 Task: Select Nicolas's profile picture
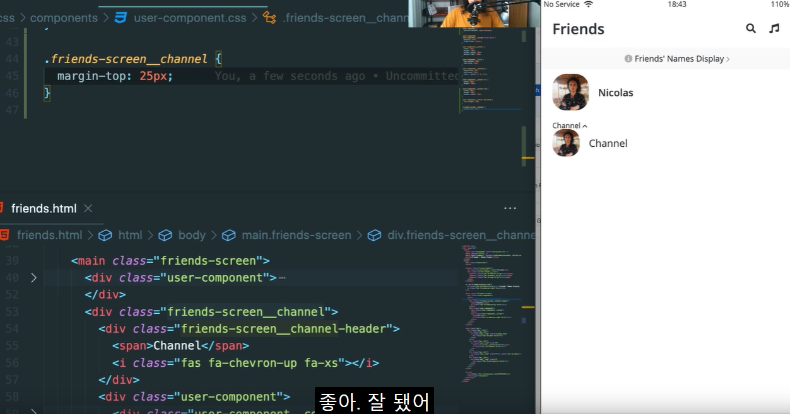[x=570, y=92]
